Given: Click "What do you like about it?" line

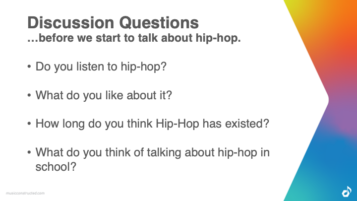Looking at the screenshot, I should pos(104,95).
